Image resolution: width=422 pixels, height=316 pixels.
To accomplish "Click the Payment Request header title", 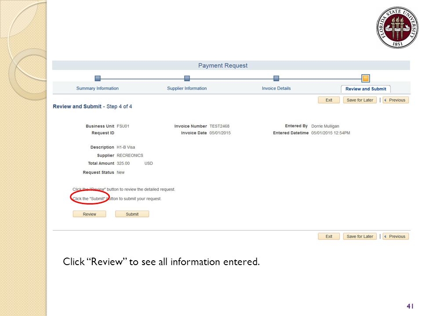I will coord(223,65).
